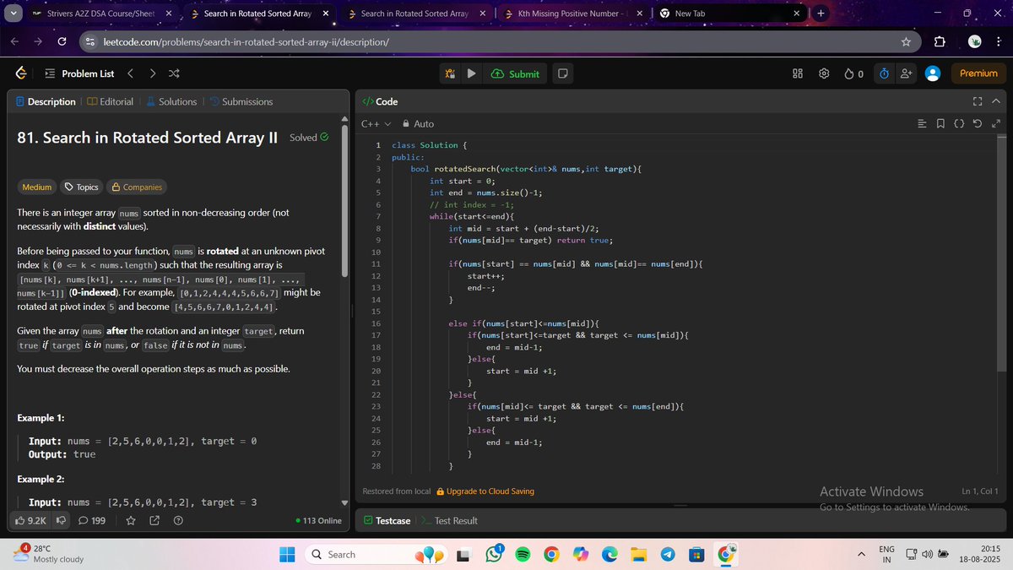Screen dimensions: 1013x570
Task: Open the Test Result tab
Action: pyautogui.click(x=450, y=520)
